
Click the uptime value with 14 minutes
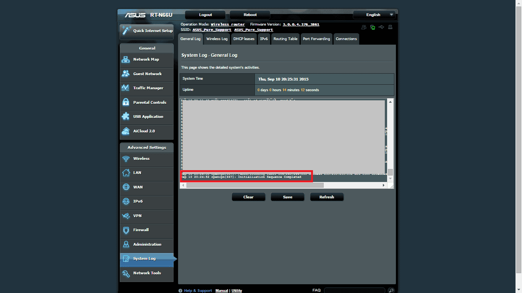click(289, 90)
